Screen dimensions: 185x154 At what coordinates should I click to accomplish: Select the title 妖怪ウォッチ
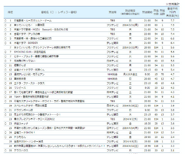tap(21, 124)
